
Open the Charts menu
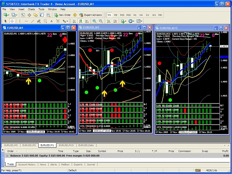[32, 9]
